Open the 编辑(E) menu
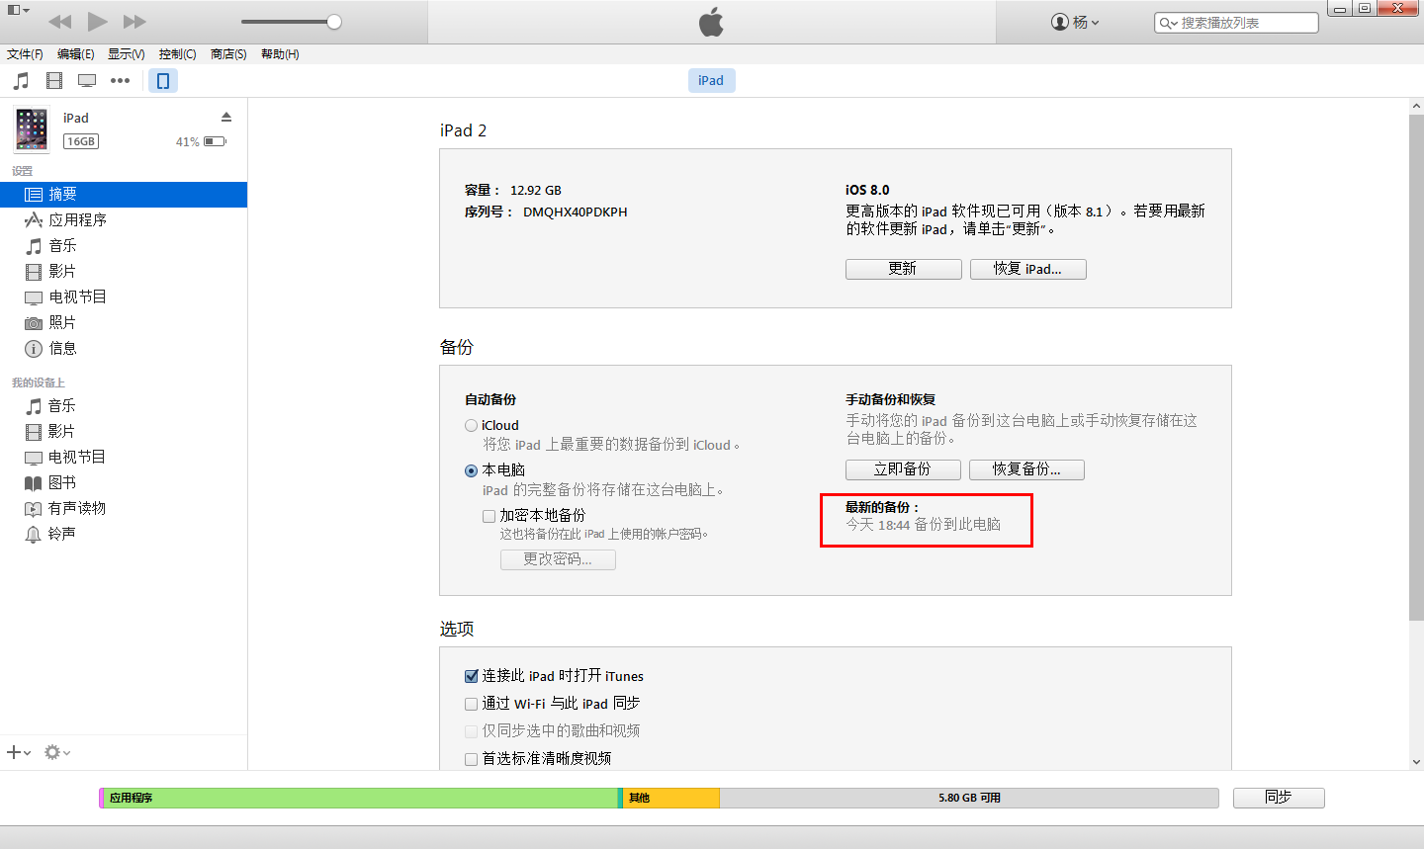1424x849 pixels. click(x=76, y=54)
